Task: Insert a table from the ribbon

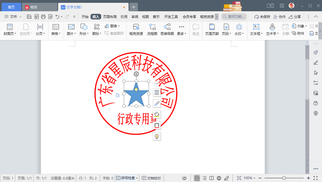Action: pyautogui.click(x=56, y=30)
